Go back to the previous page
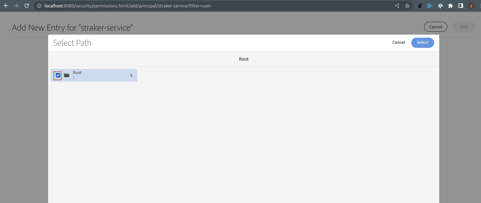Viewport: 481px width, 203px height. 6,6
